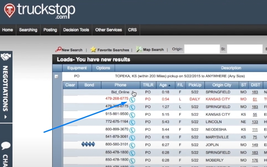Click phone icon next to 800-899-3670

132,130
